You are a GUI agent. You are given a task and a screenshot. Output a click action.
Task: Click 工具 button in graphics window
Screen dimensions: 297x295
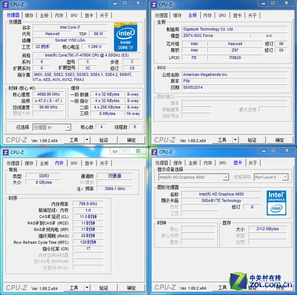click(x=222, y=288)
